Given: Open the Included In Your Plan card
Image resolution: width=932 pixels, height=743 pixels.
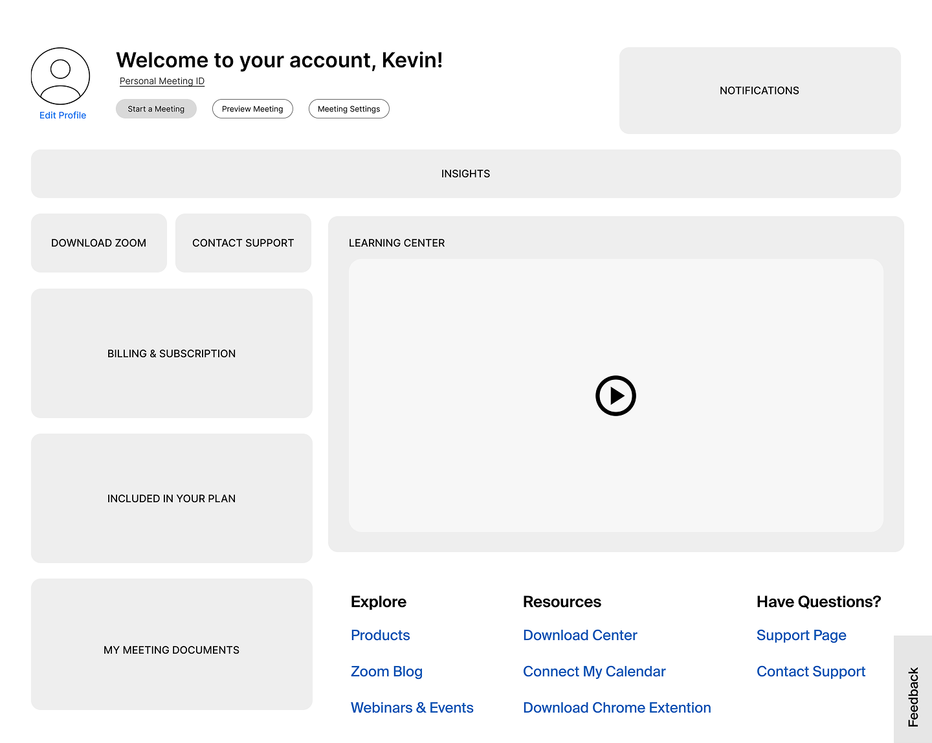Looking at the screenshot, I should click(172, 498).
